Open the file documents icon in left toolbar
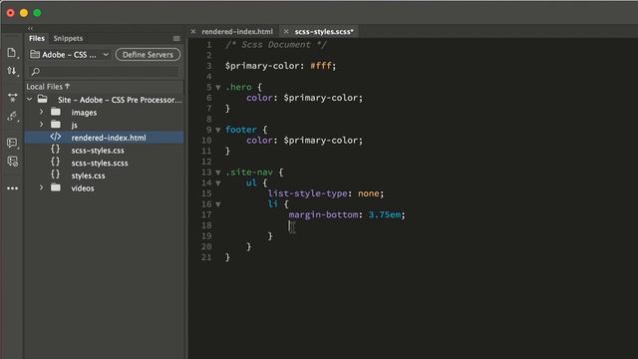Image resolution: width=638 pixels, height=359 pixels. (12, 53)
